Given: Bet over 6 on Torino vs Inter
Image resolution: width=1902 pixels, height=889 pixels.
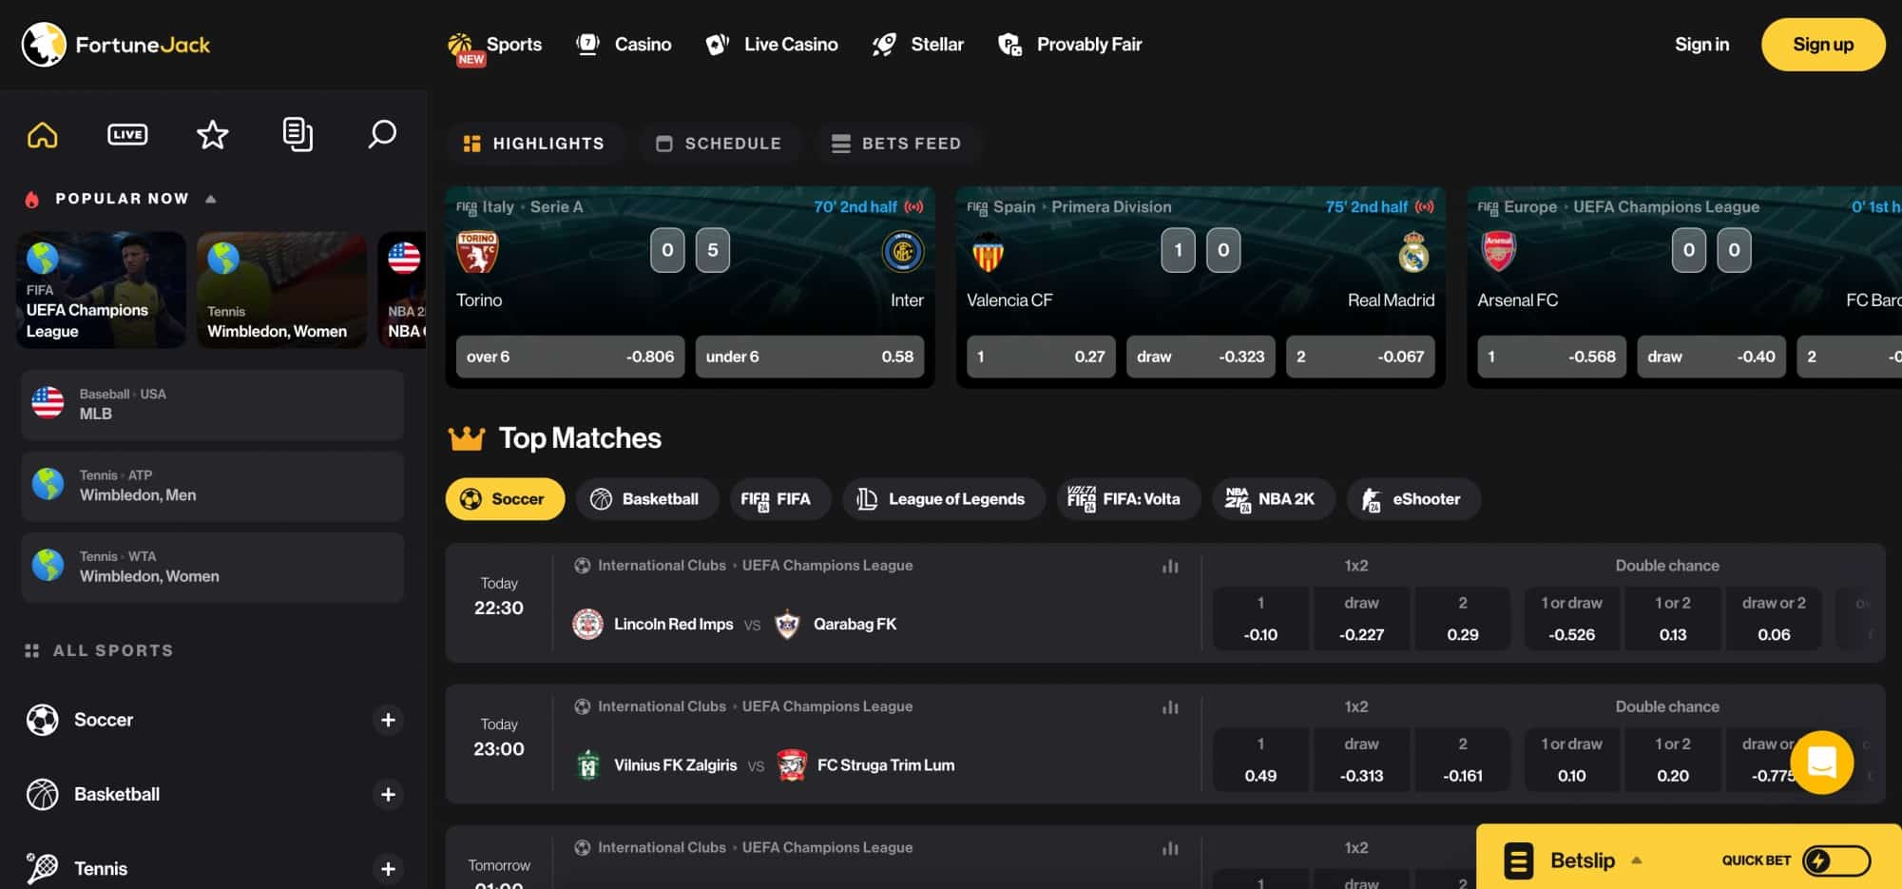Looking at the screenshot, I should (570, 357).
